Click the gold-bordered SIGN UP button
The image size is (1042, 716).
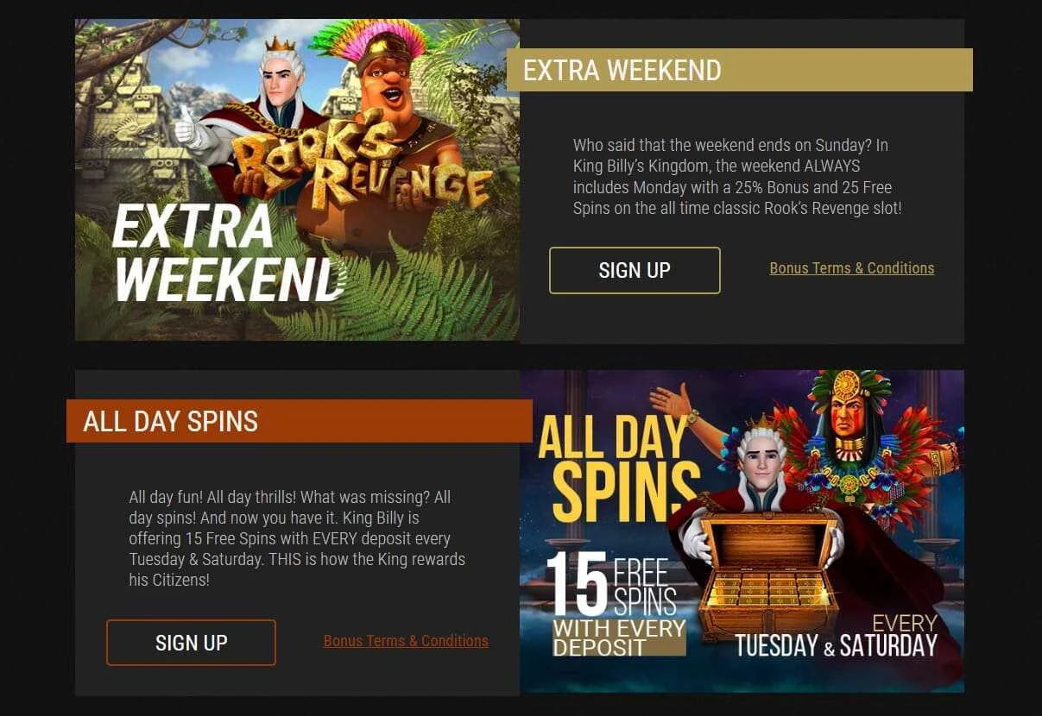point(635,270)
